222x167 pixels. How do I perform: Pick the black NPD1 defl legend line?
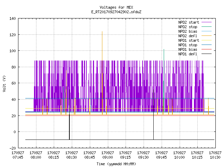click(x=206, y=54)
